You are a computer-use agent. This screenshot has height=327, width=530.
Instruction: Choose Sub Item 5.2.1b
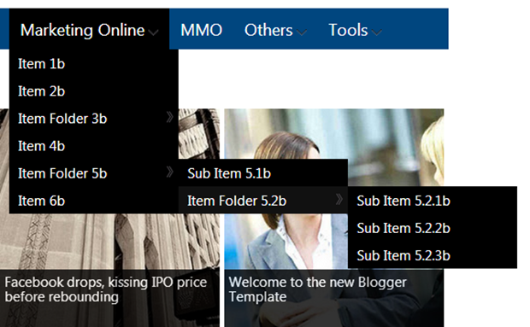click(x=433, y=201)
